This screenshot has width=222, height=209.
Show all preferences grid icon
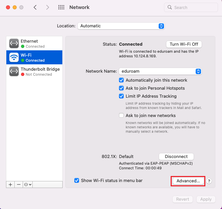tap(61, 7)
